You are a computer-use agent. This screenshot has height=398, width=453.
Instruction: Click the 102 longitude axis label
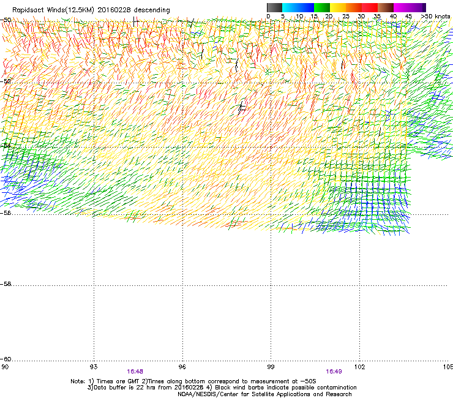(x=360, y=367)
